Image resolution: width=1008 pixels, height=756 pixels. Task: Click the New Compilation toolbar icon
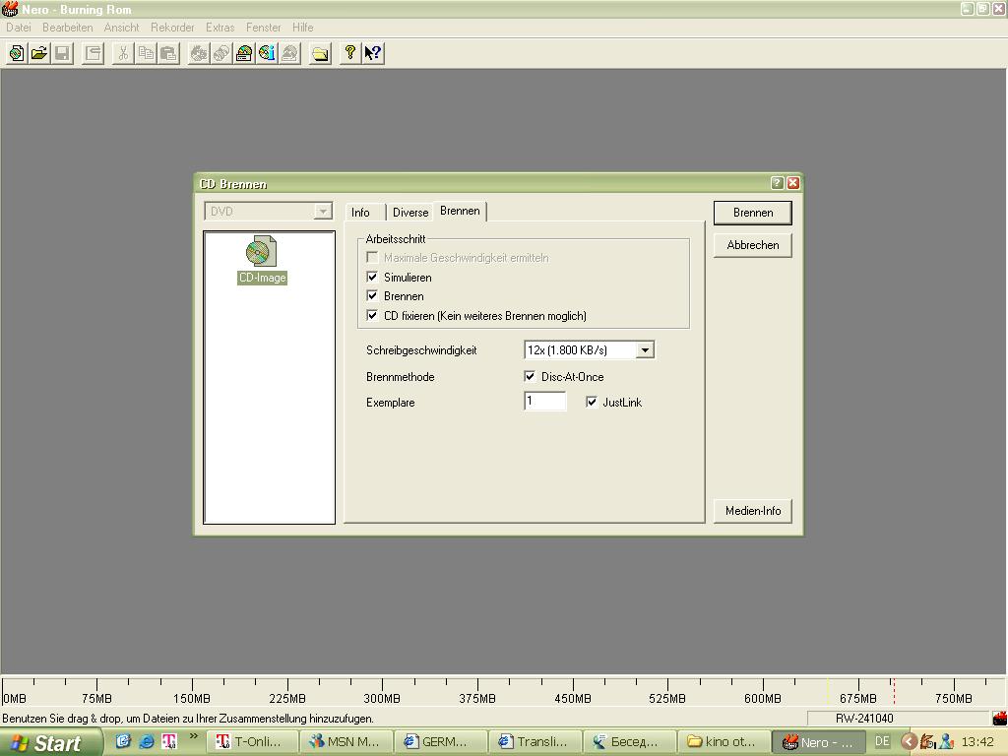coord(16,53)
